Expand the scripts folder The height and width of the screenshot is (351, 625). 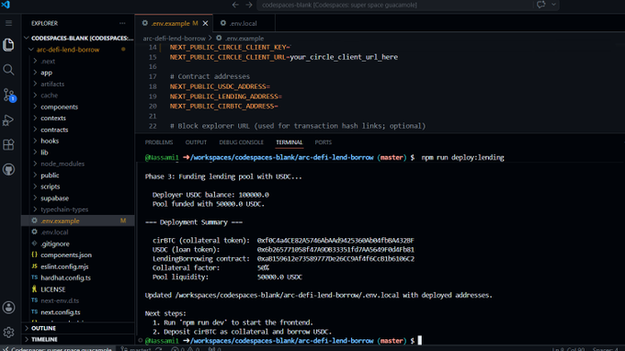tap(78, 187)
